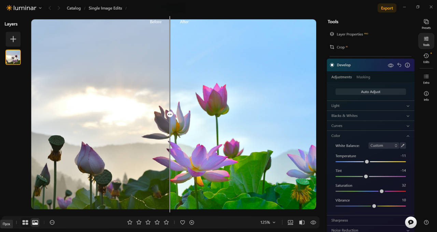Switch to single image view
The height and width of the screenshot is (232, 437).
35,222
